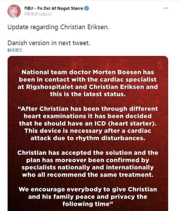Click the 'Rigshospitalet' line in the image
This screenshot has height=211, width=180.
(x=88, y=87)
